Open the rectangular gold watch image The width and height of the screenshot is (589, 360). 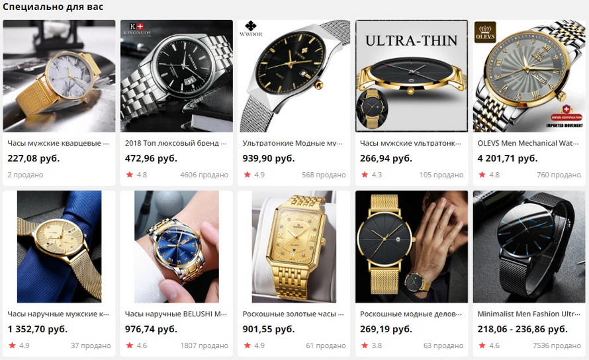tap(294, 247)
